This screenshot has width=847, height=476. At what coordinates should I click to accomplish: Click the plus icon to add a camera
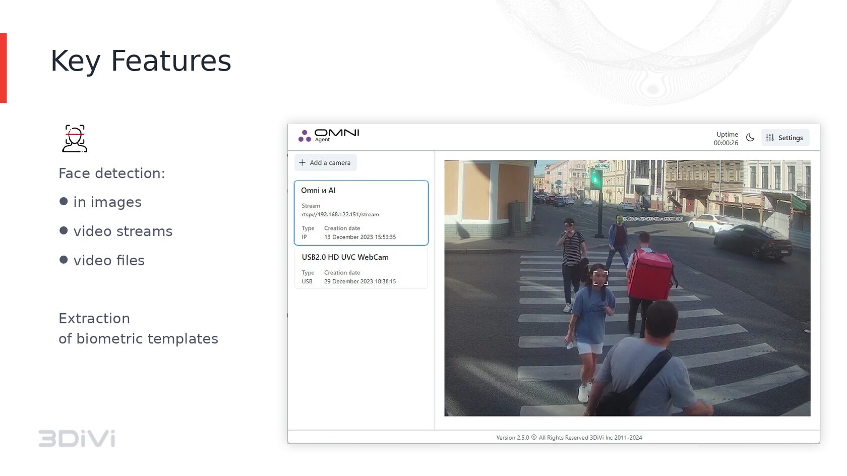(302, 162)
